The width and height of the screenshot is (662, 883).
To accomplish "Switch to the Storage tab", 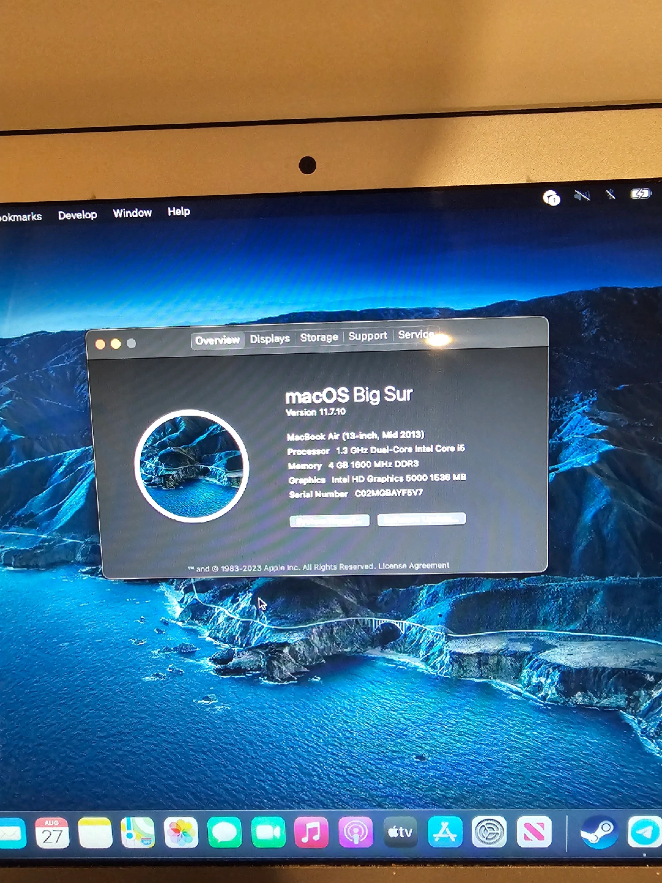I will tap(319, 337).
